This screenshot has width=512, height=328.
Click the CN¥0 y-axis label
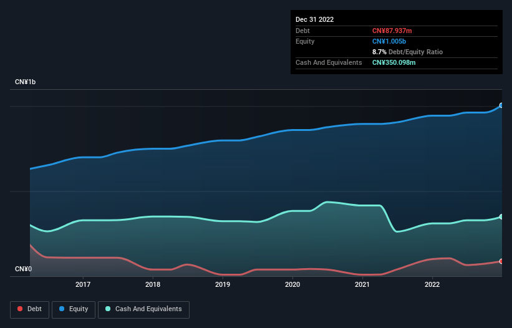24,269
